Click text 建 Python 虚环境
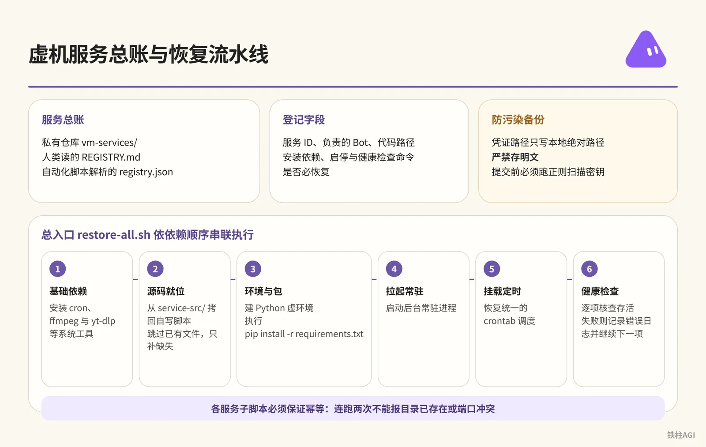The height and width of the screenshot is (447, 706). [x=279, y=308]
